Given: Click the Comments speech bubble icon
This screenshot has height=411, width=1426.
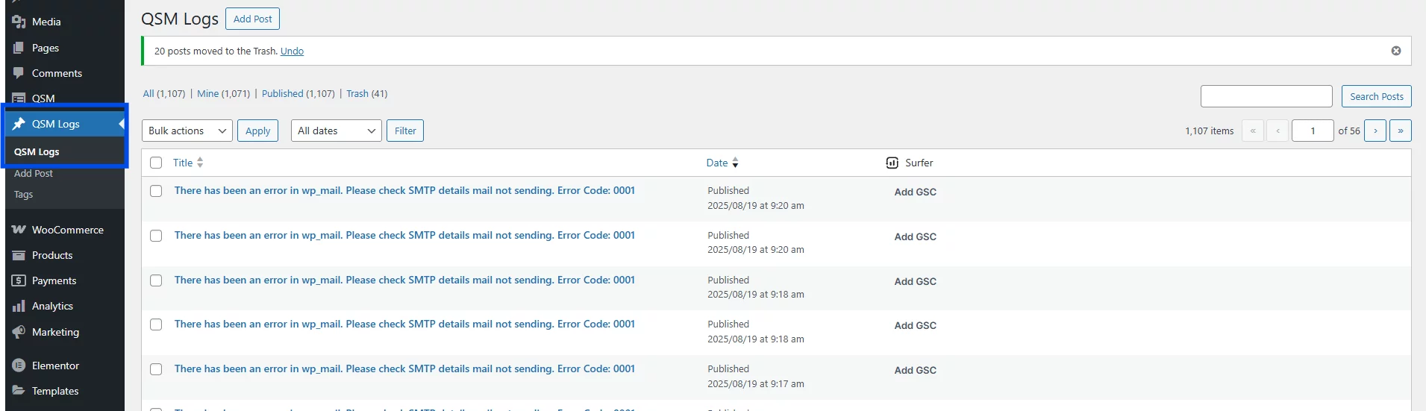Looking at the screenshot, I should click(x=19, y=73).
